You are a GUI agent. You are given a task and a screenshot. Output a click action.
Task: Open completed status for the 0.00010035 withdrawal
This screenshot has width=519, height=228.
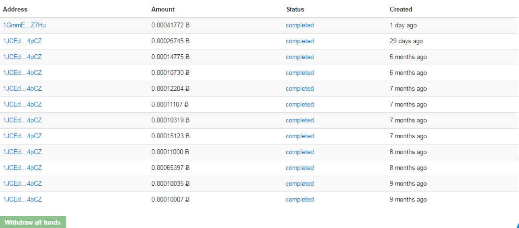point(299,183)
